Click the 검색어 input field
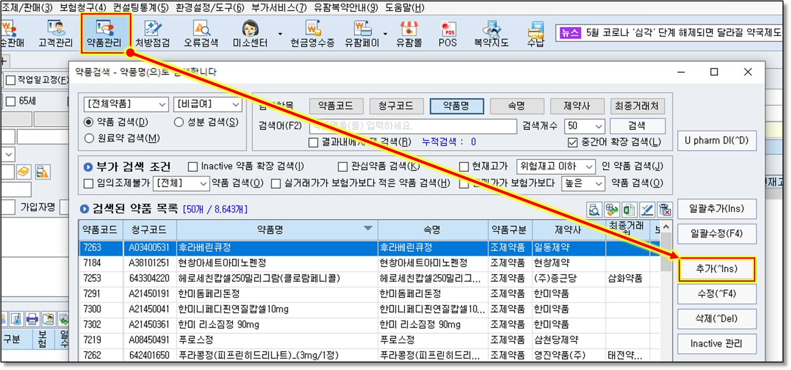The image size is (791, 370). [x=412, y=126]
